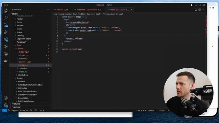Open Source Control view with badge
Image resolution: width=219 pixels, height=123 pixels.
6,25
